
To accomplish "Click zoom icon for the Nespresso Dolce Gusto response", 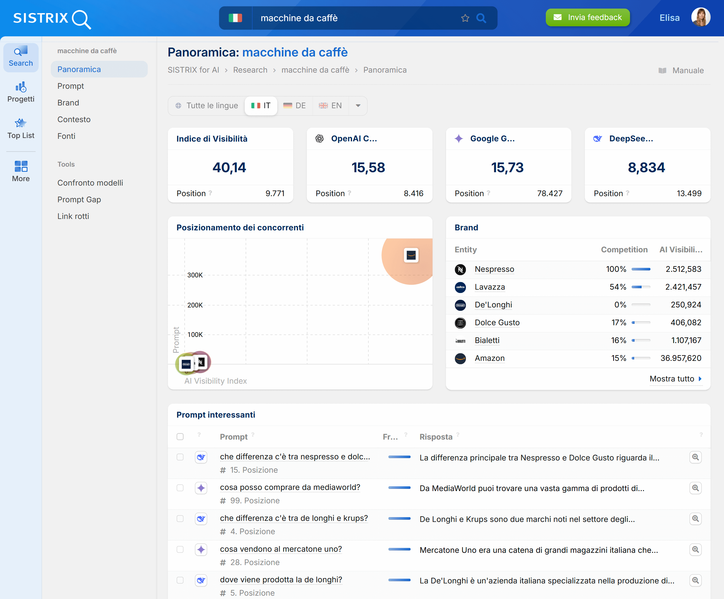I will pyautogui.click(x=695, y=457).
